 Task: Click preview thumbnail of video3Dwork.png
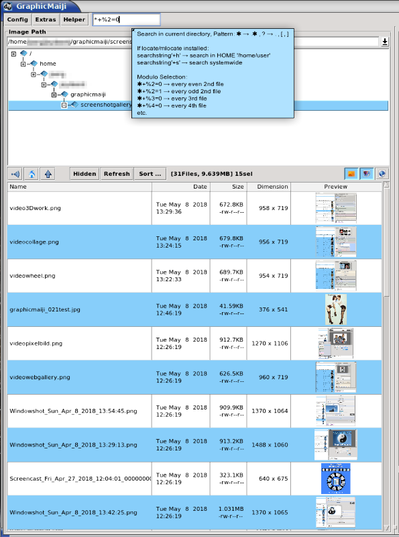(336, 208)
